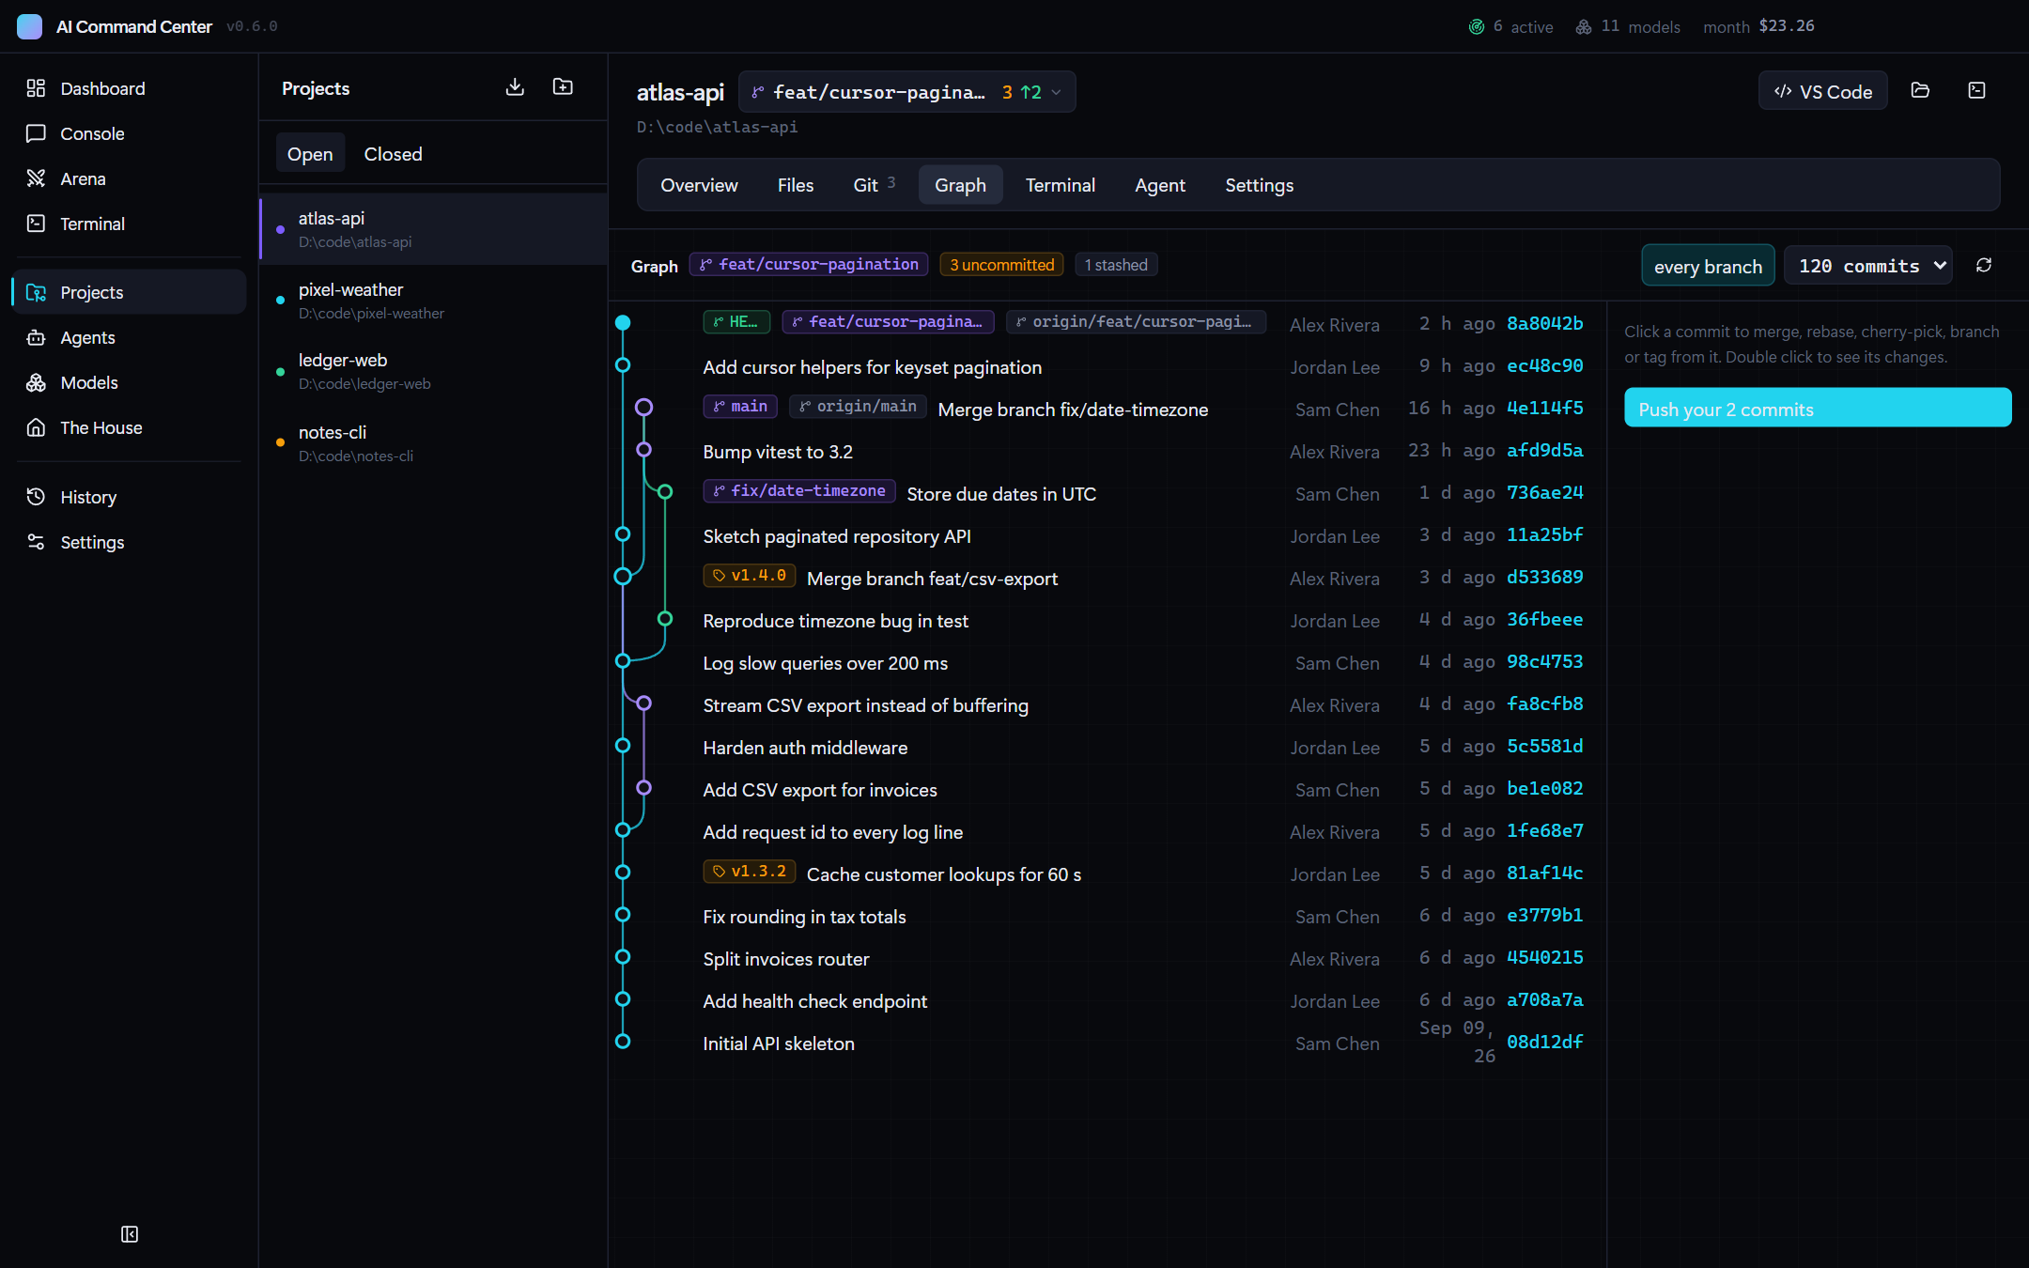
Task: Collapse the left sidebar panel
Action: [130, 1234]
